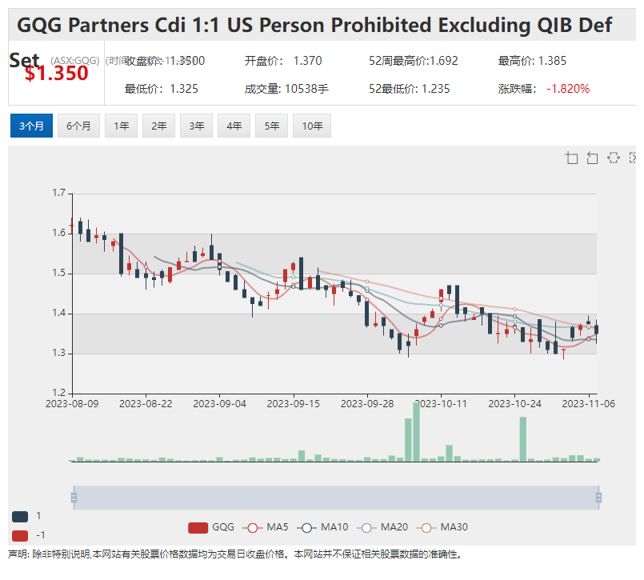Click the tallest green volume bar
Image resolution: width=644 pixels, height=580 pixels.
[x=416, y=432]
